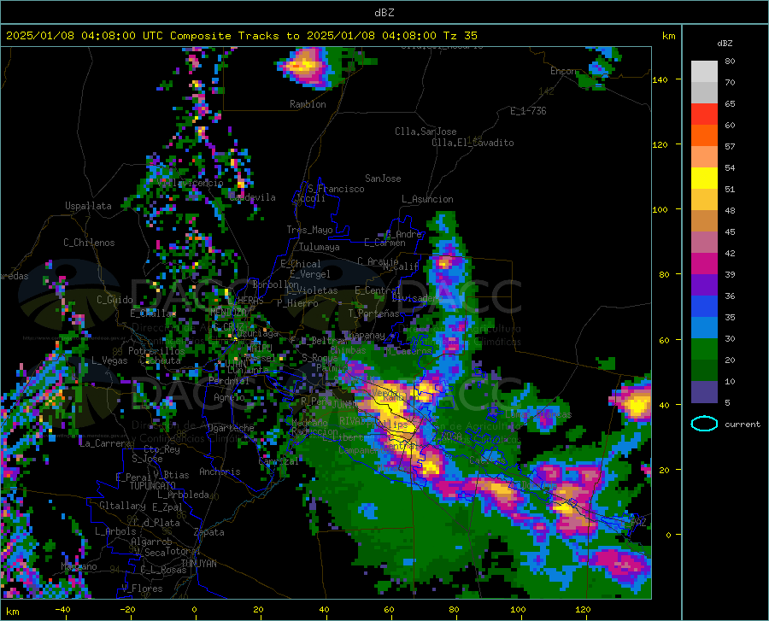Pick the royal blue 35-36 dBZ swatch
The height and width of the screenshot is (621, 769).
click(704, 307)
